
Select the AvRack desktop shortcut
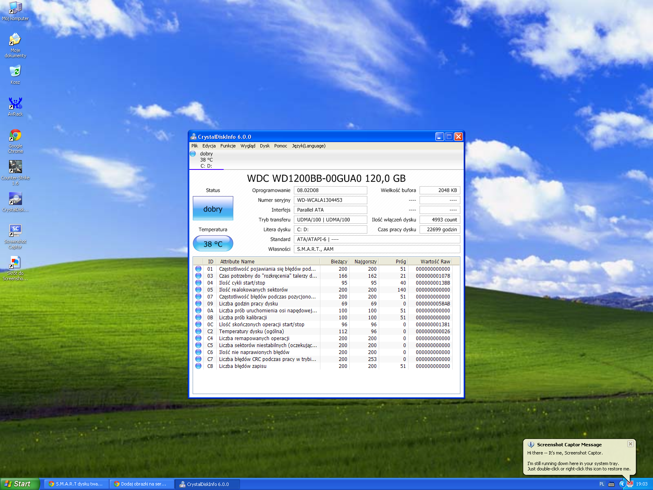(x=16, y=107)
